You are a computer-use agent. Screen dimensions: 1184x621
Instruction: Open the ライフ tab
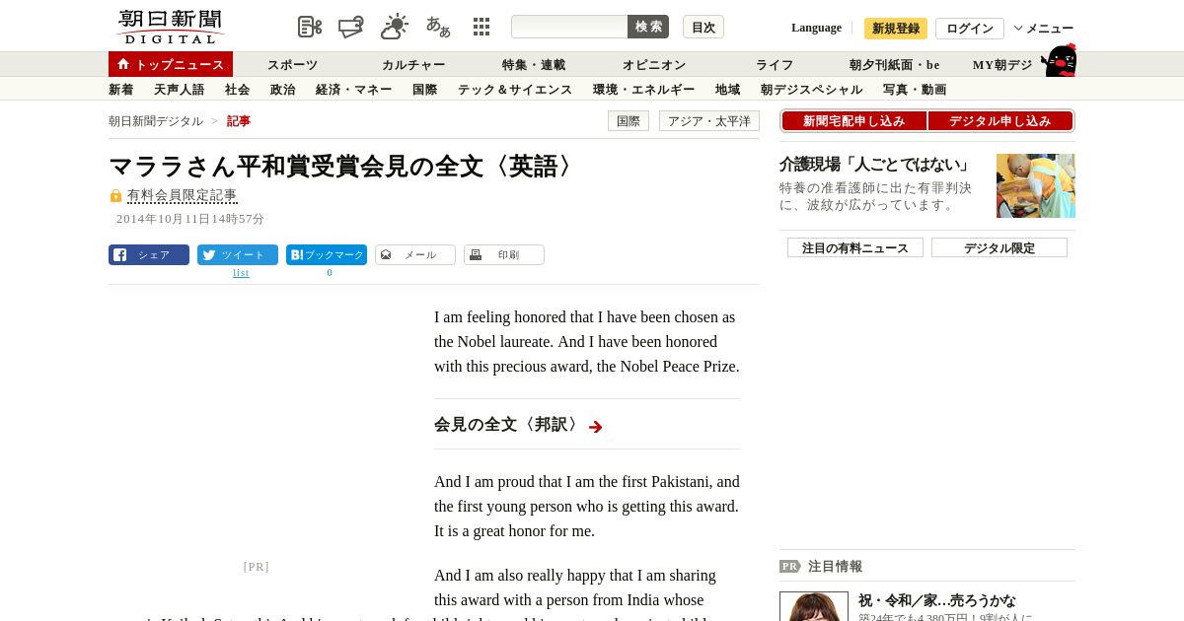pyautogui.click(x=775, y=65)
